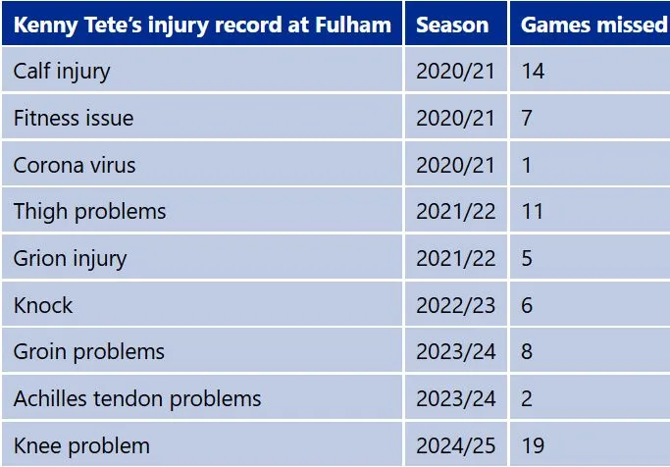Screen dimensions: 670x467
Task: Select the 14 games missed value
Action: (533, 71)
